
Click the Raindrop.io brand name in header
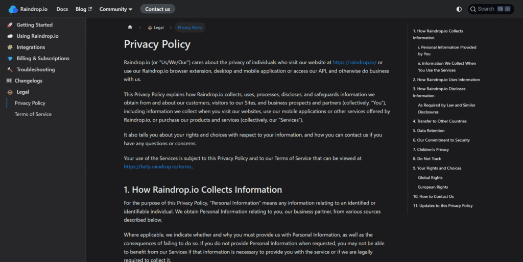coord(34,9)
